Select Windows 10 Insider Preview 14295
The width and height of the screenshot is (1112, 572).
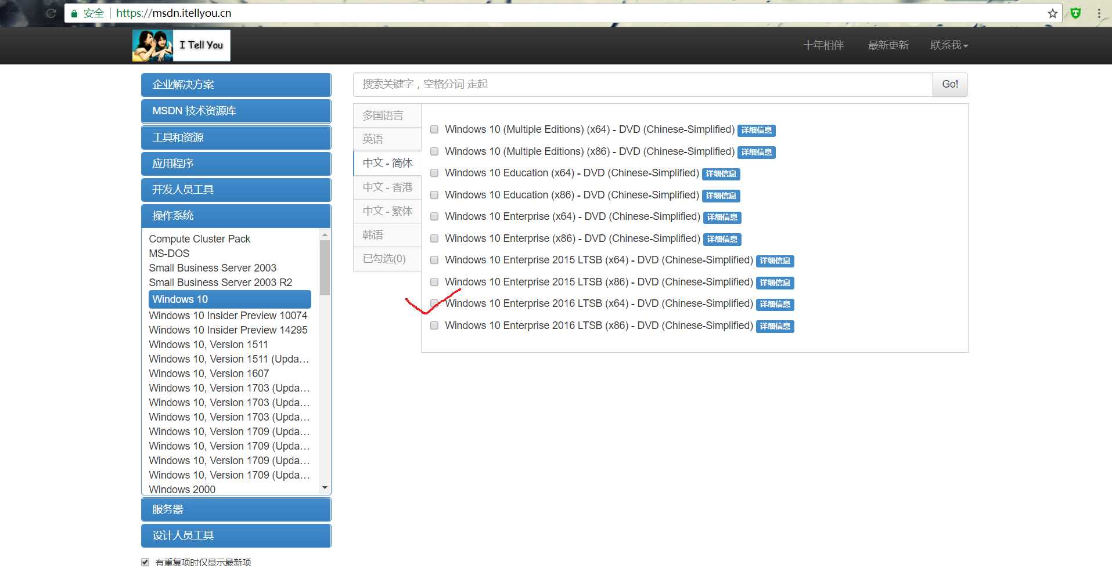pos(228,330)
